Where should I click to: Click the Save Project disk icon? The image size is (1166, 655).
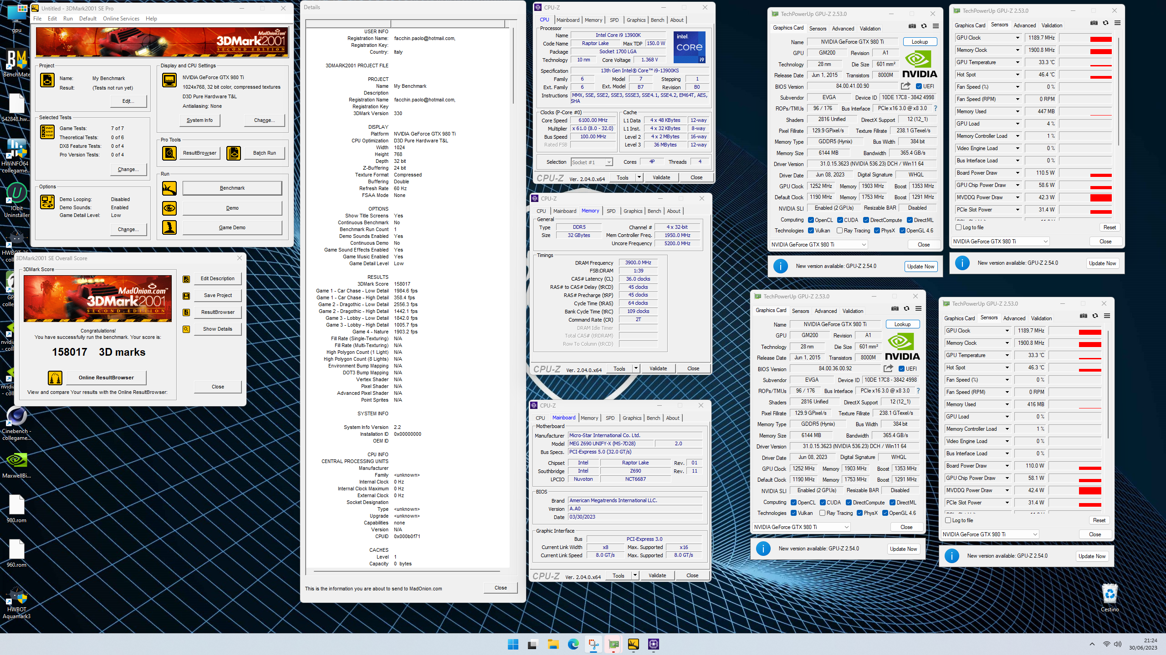pyautogui.click(x=186, y=296)
